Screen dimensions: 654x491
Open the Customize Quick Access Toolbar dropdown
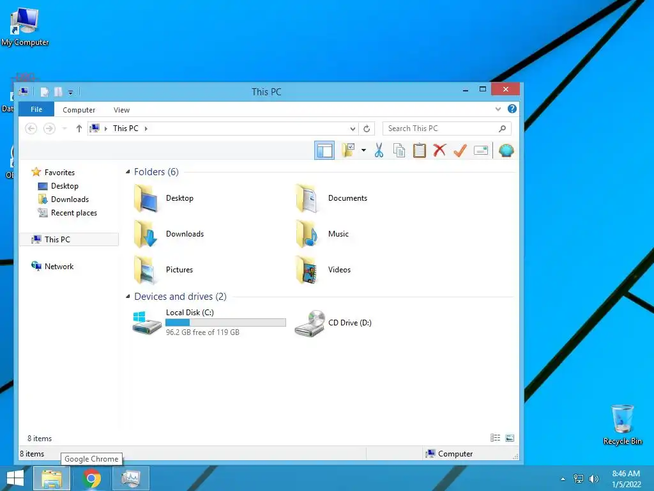point(70,92)
